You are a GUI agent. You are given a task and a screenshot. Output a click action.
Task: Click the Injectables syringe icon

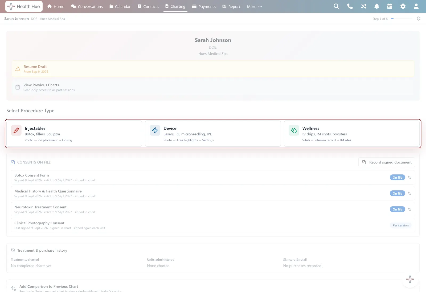[16, 130]
